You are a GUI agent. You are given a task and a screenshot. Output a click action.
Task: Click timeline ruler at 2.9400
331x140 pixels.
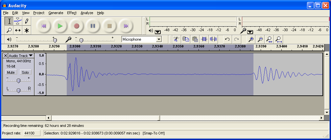tap(281, 46)
